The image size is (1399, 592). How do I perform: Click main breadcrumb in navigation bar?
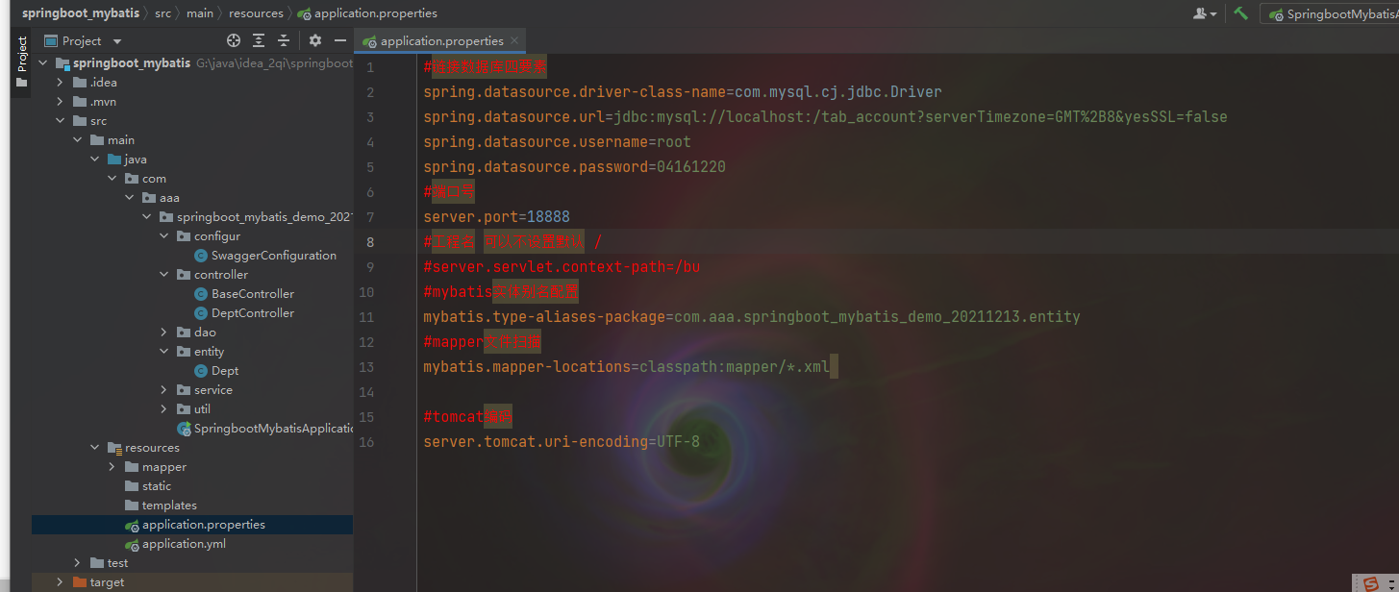(x=200, y=13)
